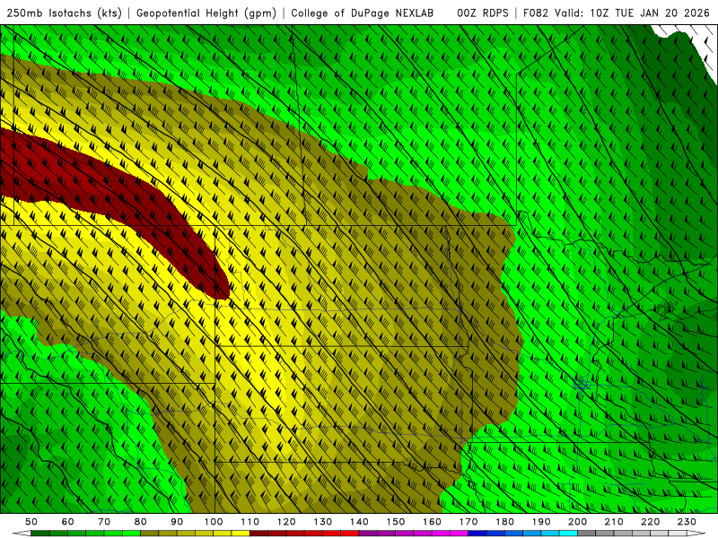
Task: Click the olive swatch just right of 80
Action: (x=150, y=534)
